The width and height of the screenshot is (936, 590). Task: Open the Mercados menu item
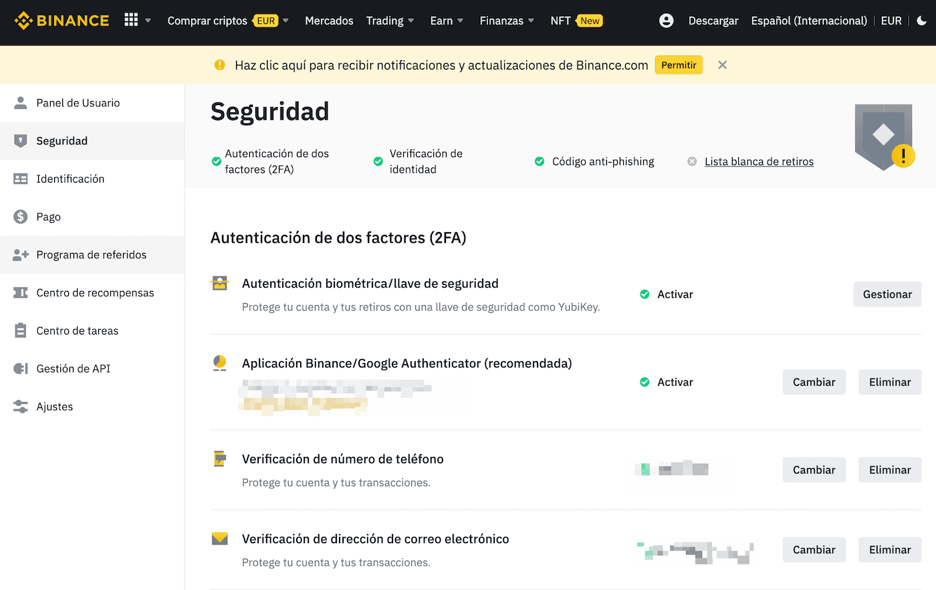click(x=329, y=21)
